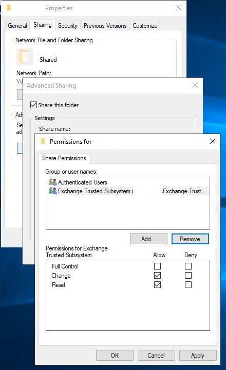Image resolution: width=226 pixels, height=370 pixels.
Task: Close the Permissions dialog
Action: (x=213, y=141)
